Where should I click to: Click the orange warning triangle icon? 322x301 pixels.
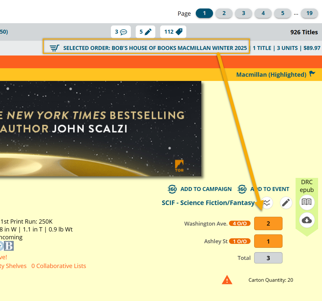[x=227, y=280]
